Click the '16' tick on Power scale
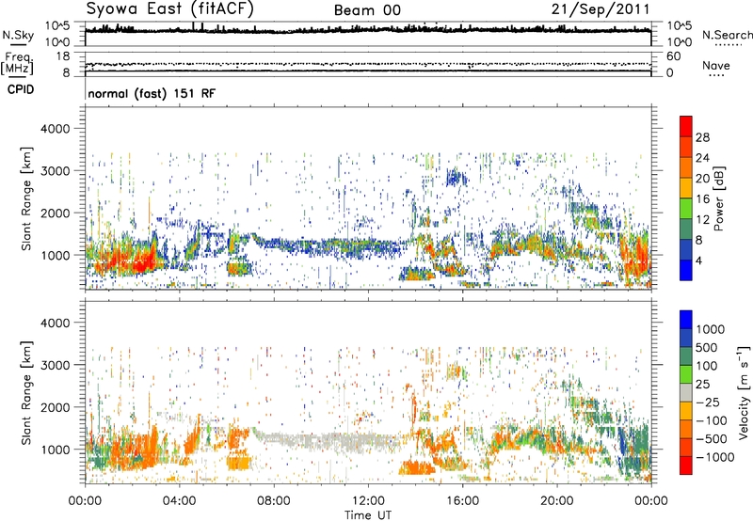Image resolution: width=753 pixels, height=521 pixels. click(x=702, y=199)
